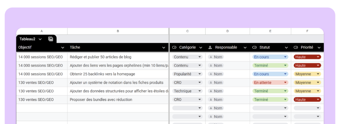Click the dropdown-type icon before Priorité header
340x124 pixels.
point(296,47)
